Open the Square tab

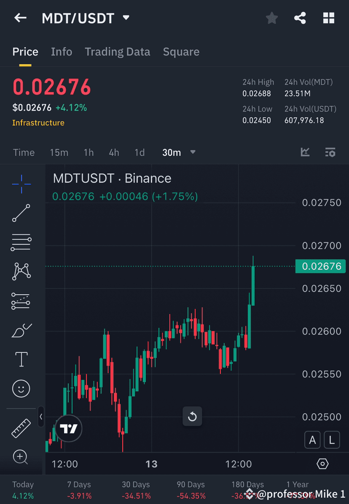click(x=181, y=51)
